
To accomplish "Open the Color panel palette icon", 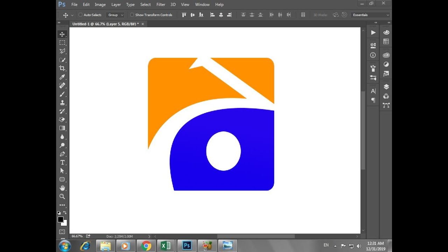I will click(x=386, y=32).
